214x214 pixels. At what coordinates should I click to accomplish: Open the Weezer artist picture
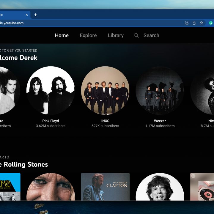point(160,90)
